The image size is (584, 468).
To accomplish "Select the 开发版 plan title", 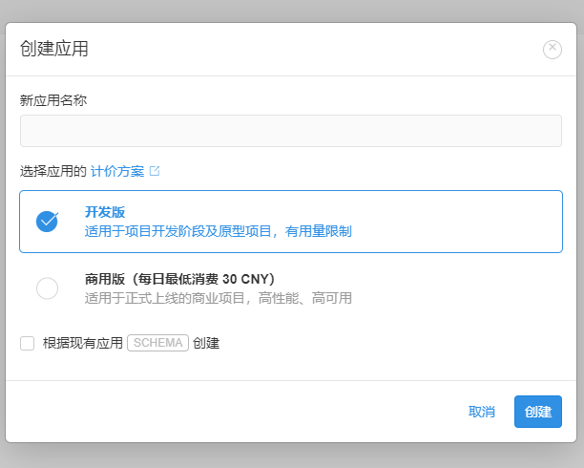I will point(105,212).
